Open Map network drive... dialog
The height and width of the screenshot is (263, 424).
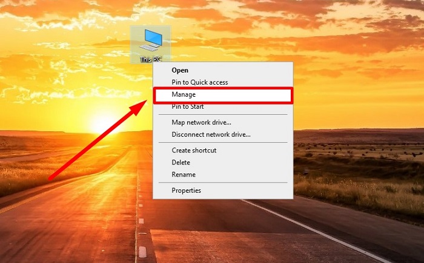(x=201, y=123)
